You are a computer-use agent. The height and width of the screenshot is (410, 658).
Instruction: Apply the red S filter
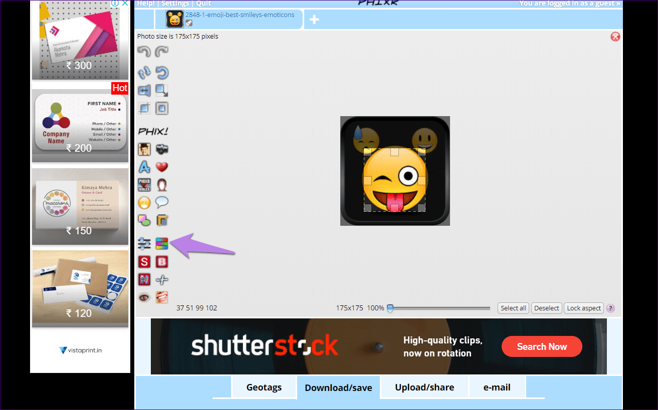click(144, 261)
